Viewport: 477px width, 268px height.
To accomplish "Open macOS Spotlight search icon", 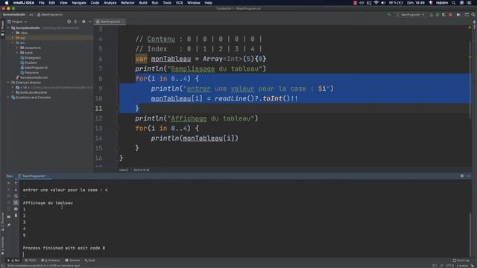I will point(454,3).
